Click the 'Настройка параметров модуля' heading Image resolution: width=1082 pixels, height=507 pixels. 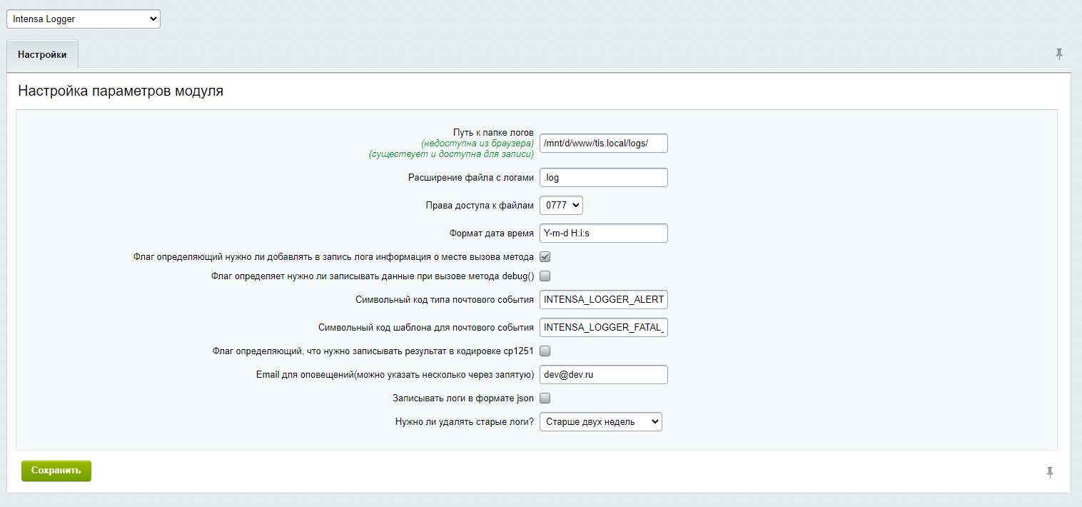click(x=121, y=91)
